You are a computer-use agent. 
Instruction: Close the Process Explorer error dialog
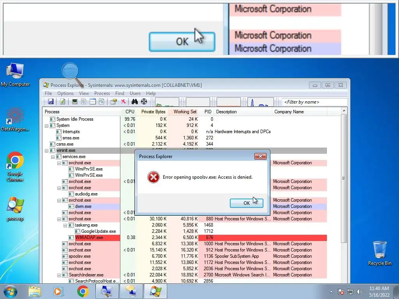point(260,157)
